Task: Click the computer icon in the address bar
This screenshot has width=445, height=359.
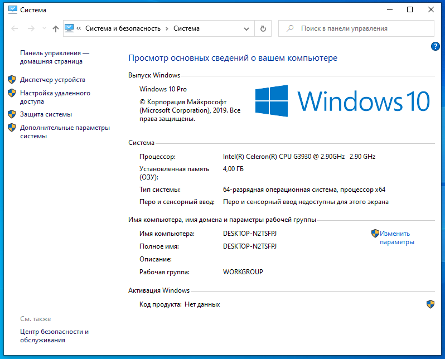Action: click(x=70, y=28)
